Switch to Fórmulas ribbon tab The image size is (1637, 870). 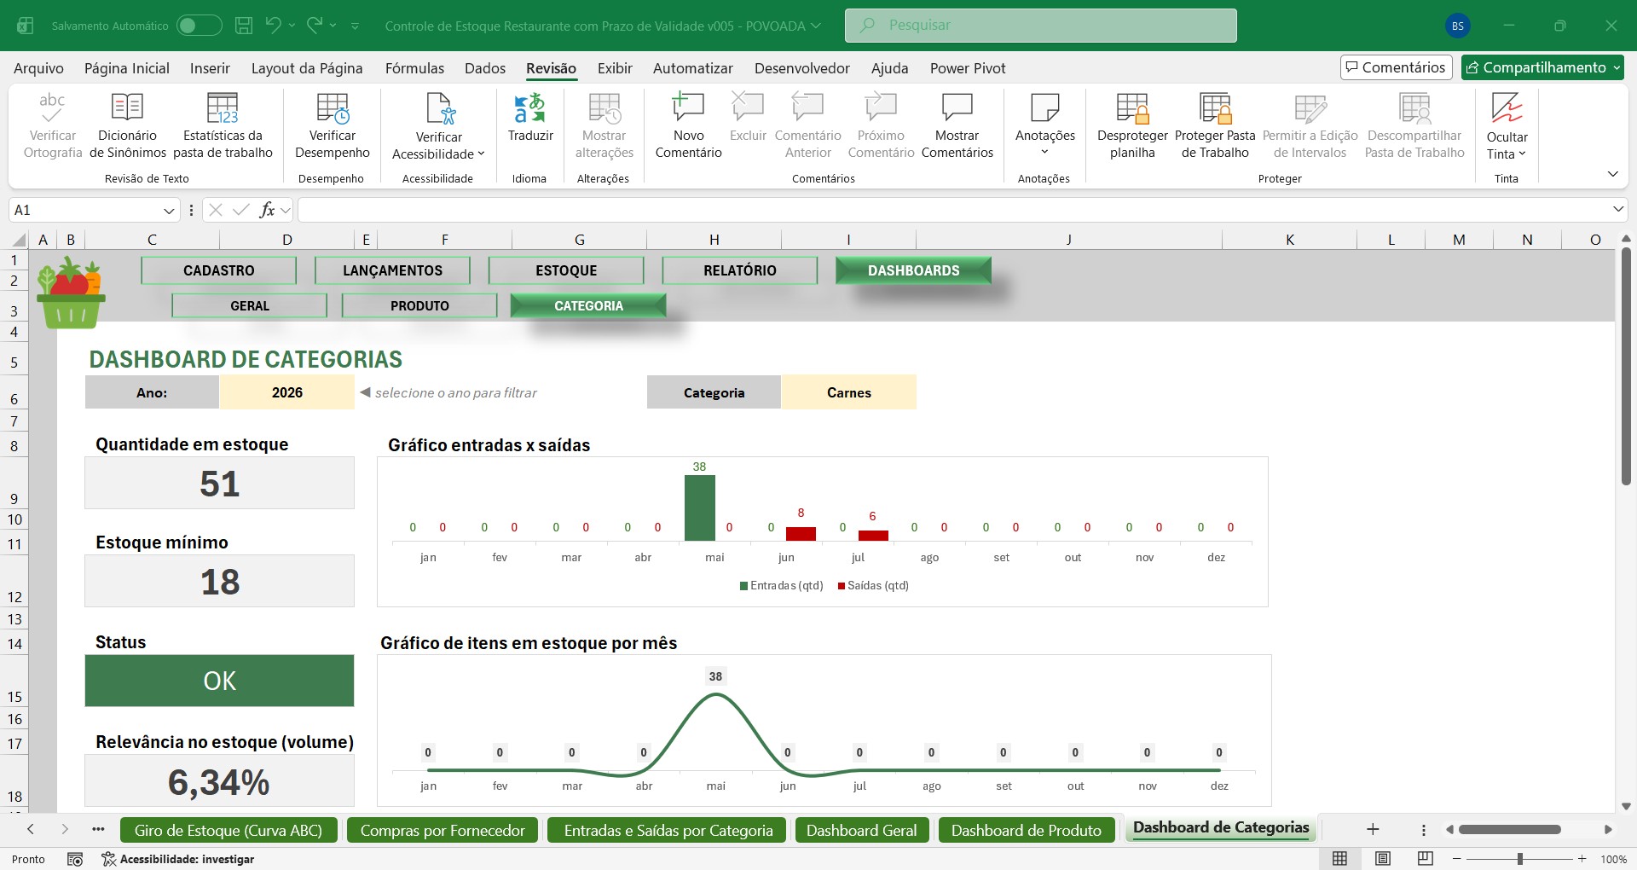(x=414, y=68)
